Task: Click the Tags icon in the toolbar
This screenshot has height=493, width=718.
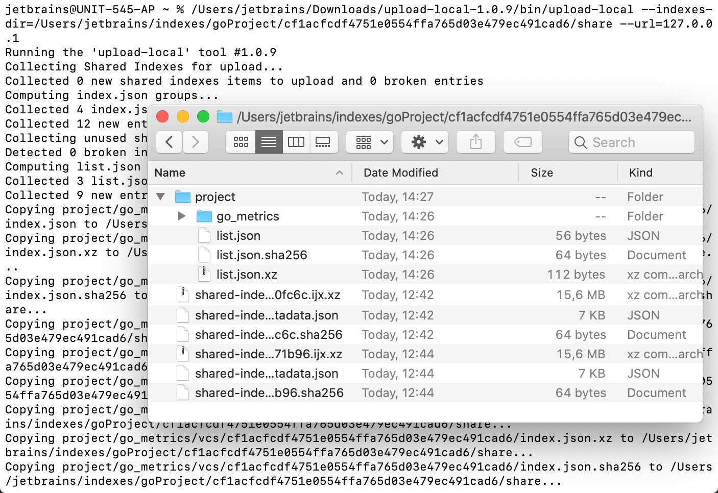Action: point(522,142)
